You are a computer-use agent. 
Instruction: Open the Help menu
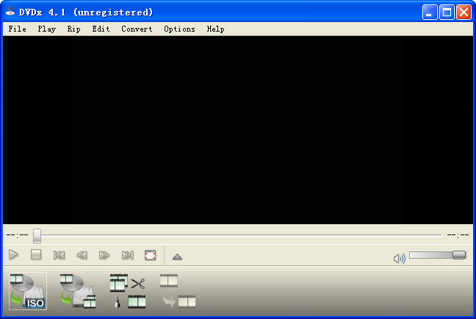[215, 29]
